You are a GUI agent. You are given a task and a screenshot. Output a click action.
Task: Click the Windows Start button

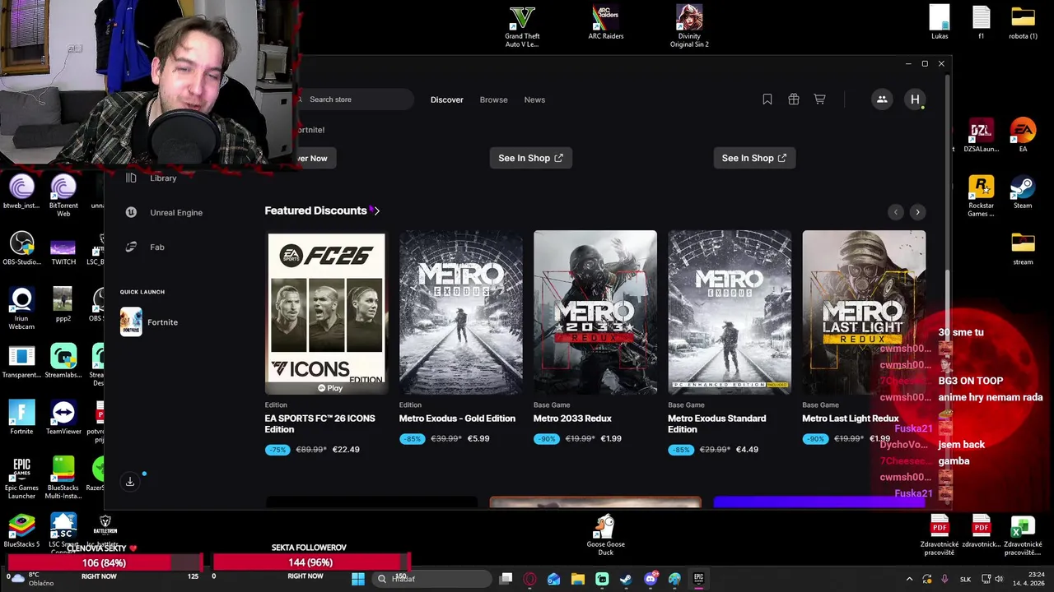coord(358,579)
